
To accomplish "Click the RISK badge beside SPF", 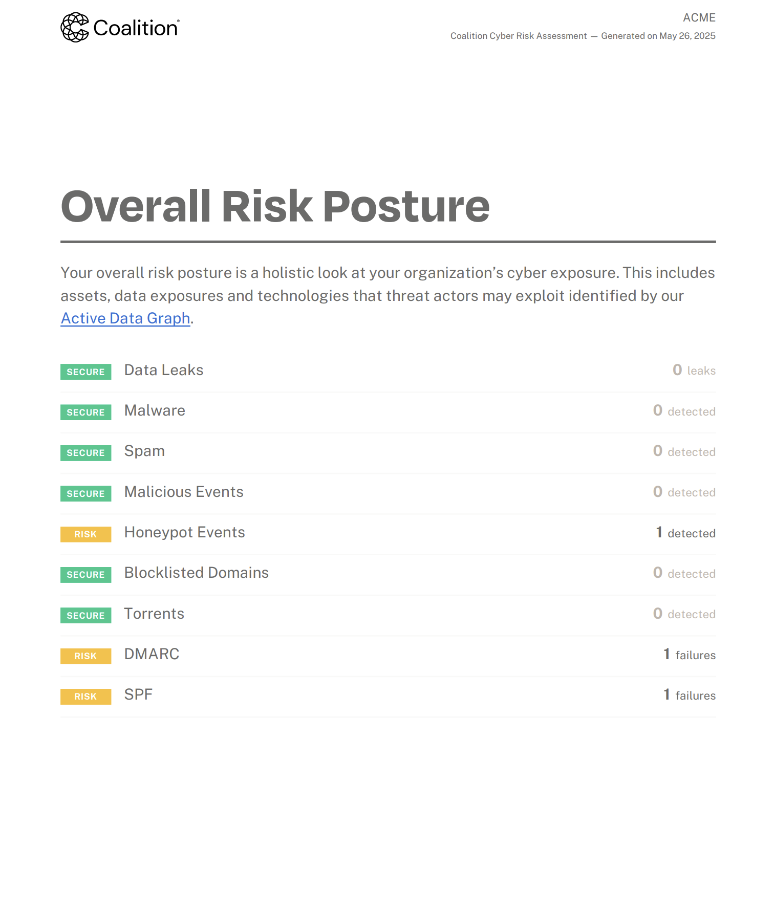I will [85, 697].
